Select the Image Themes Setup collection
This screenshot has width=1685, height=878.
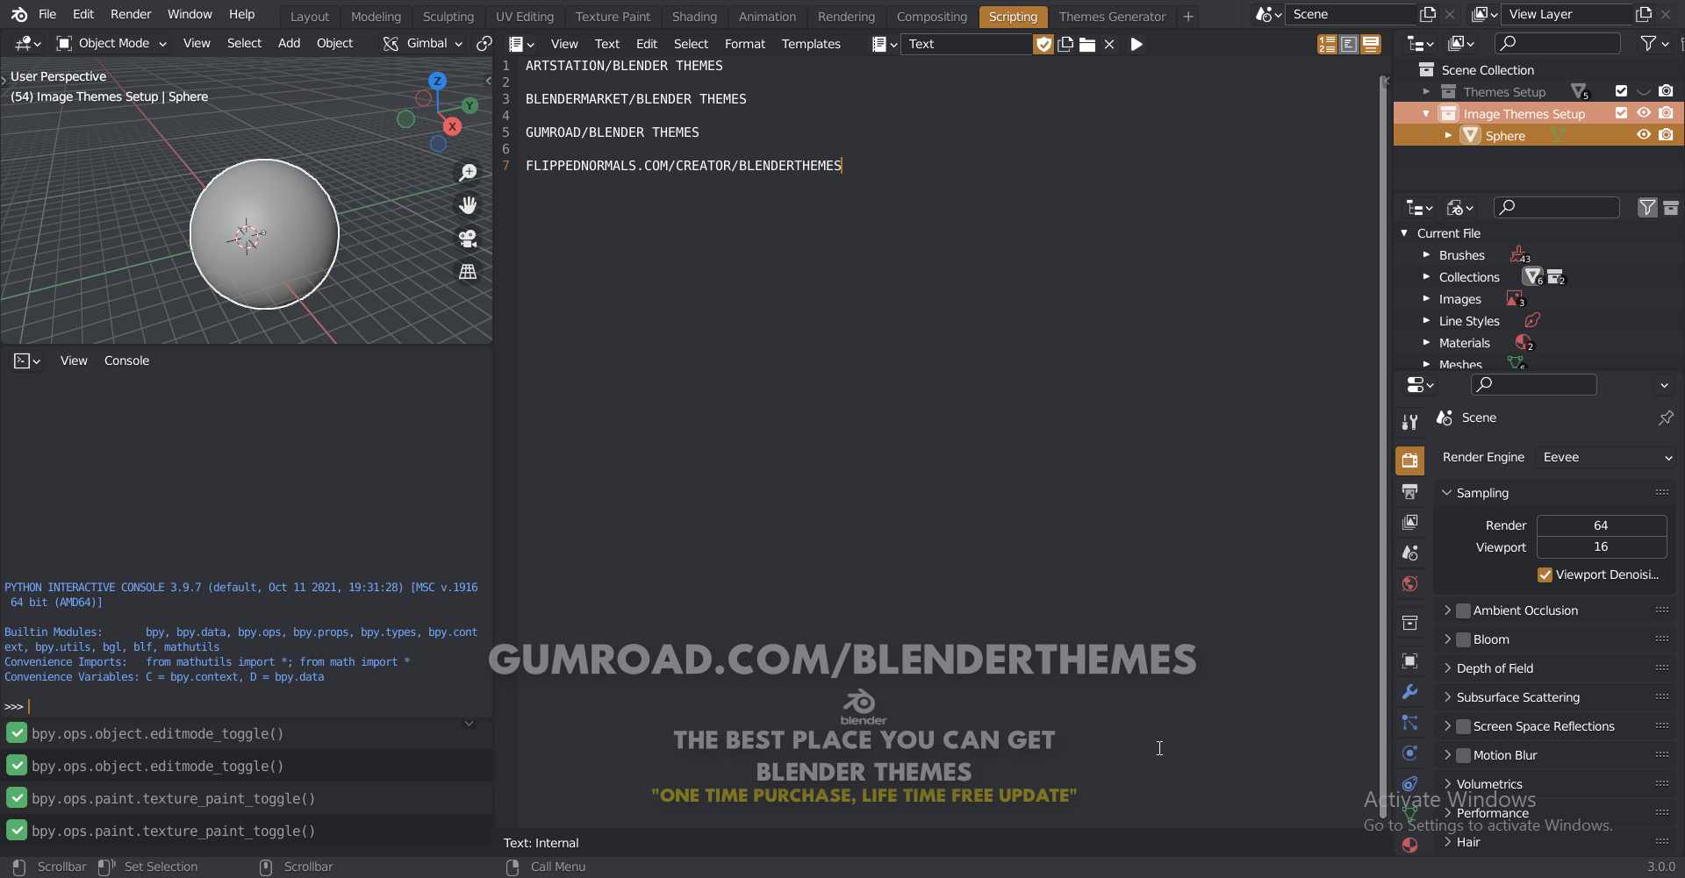1524,114
